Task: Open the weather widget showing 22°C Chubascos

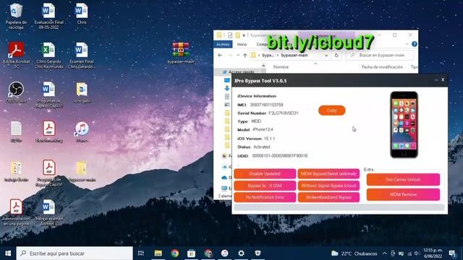Action: pyautogui.click(x=354, y=253)
